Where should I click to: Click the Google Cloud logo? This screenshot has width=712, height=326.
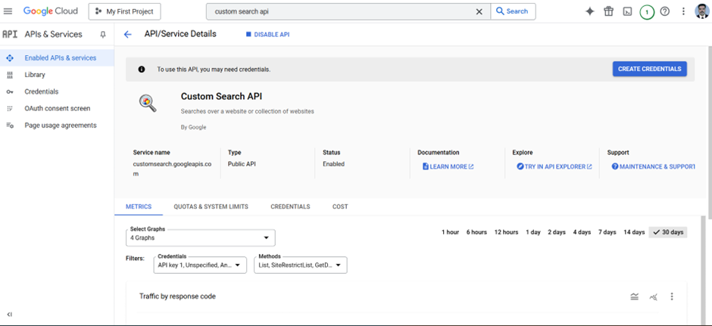[x=51, y=11]
